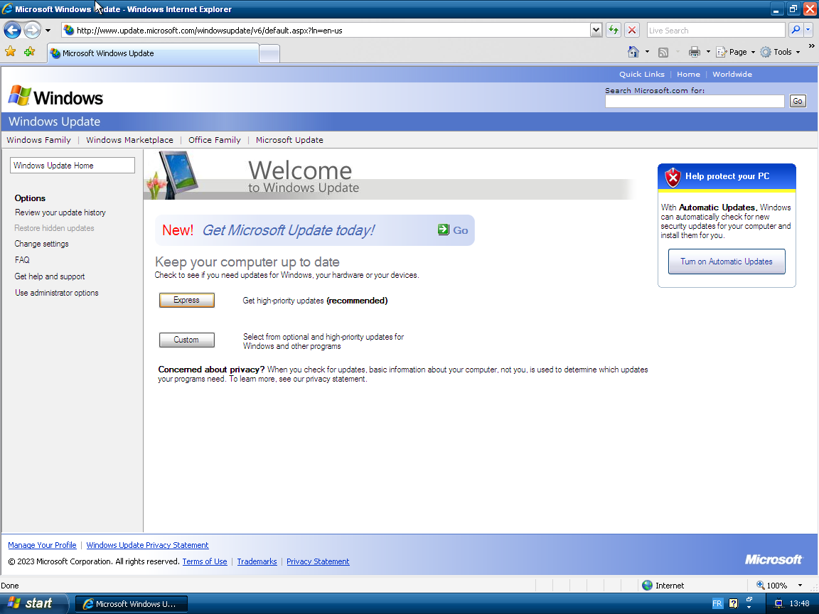Click the Go search button
Screen dimensions: 819x614
pyautogui.click(x=797, y=102)
